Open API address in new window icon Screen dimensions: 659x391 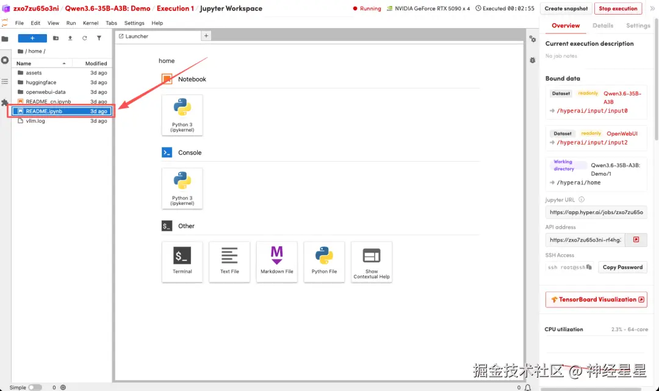[x=636, y=239]
